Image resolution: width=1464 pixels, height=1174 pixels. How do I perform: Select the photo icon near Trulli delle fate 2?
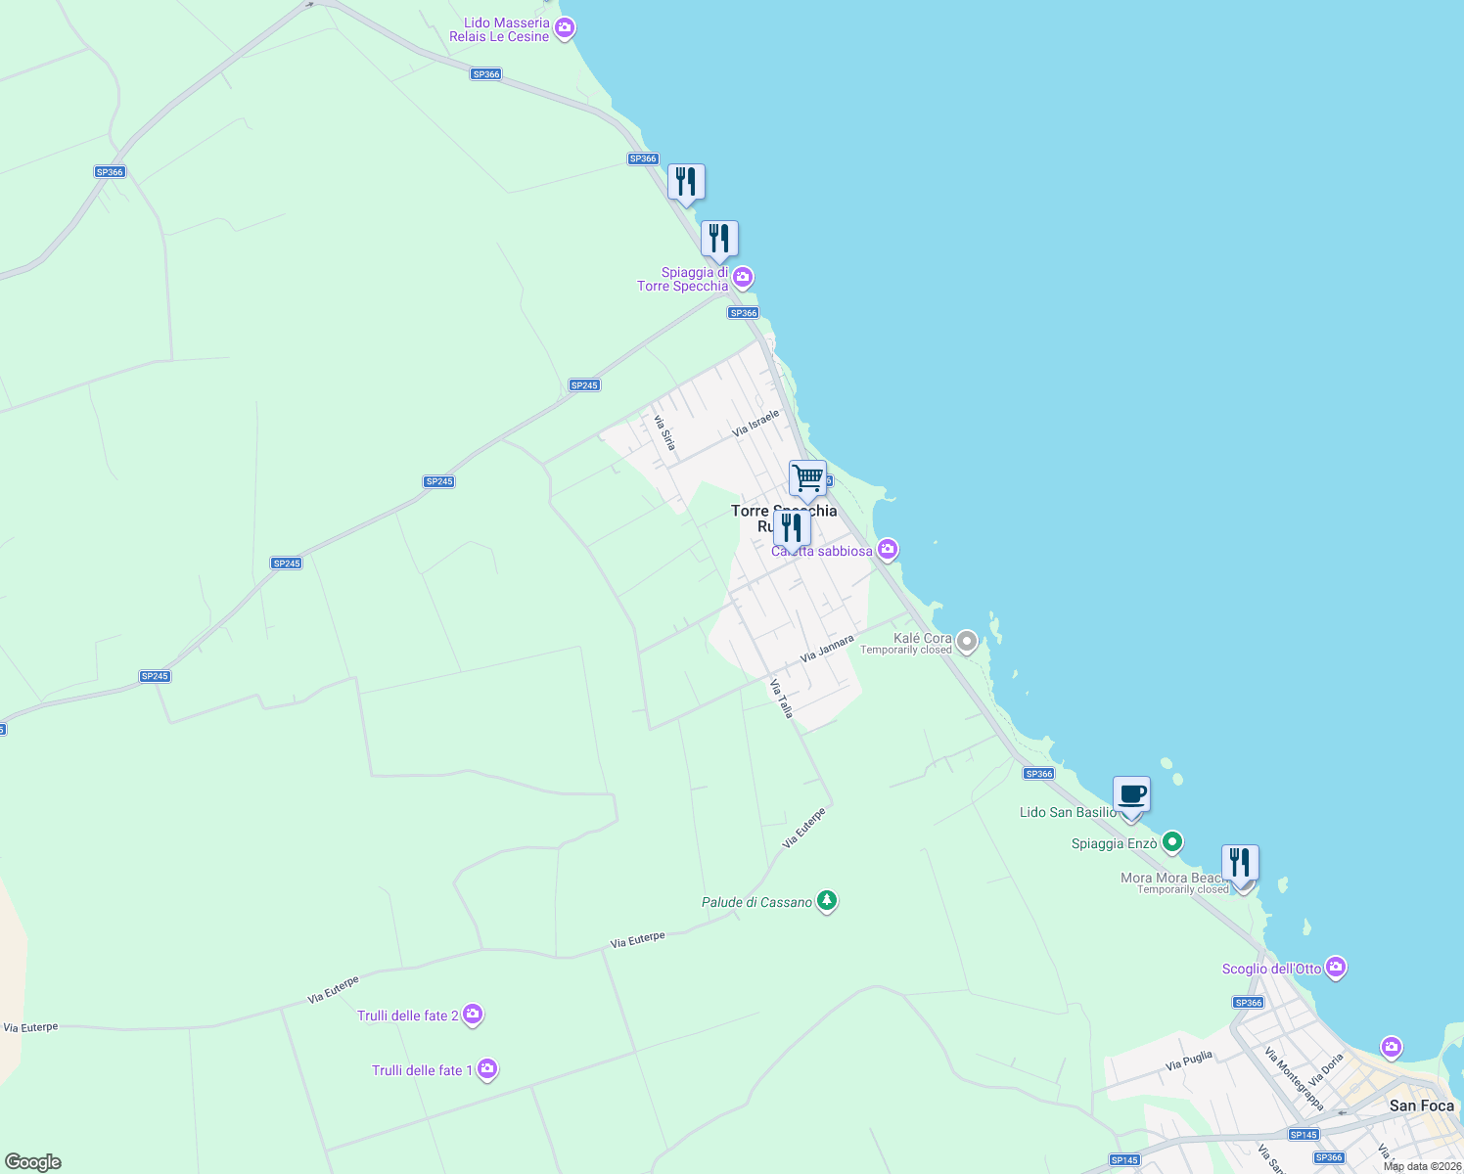[472, 1015]
